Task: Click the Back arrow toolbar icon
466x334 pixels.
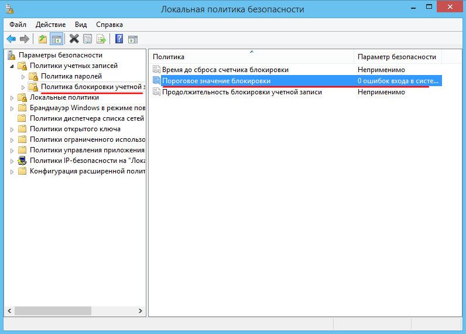Action: (11, 39)
